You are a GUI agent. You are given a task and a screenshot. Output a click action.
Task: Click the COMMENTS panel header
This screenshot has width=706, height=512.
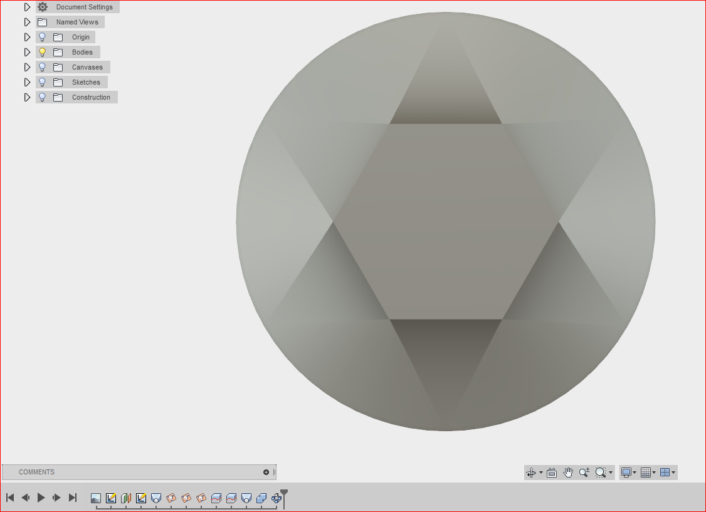pos(139,472)
